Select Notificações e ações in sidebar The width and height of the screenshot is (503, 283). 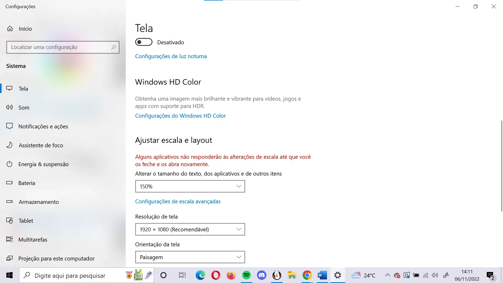pyautogui.click(x=63, y=126)
